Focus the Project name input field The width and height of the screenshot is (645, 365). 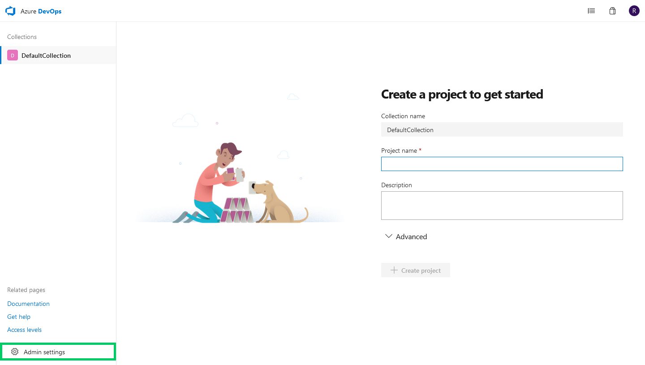(x=502, y=164)
